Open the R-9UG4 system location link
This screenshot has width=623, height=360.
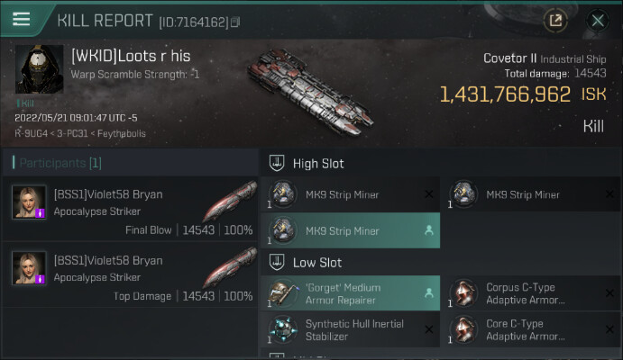coord(32,134)
